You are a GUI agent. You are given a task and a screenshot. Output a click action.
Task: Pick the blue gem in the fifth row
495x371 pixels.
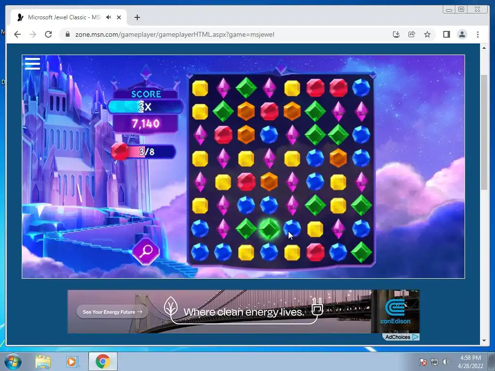click(x=315, y=182)
